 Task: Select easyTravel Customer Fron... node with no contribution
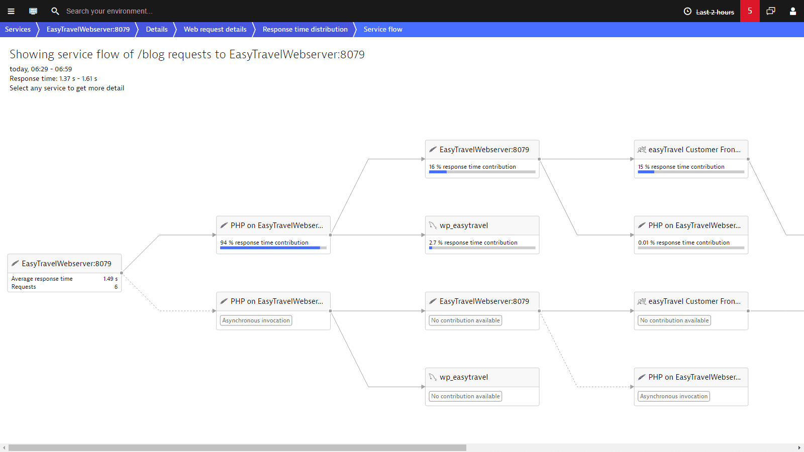pos(691,311)
